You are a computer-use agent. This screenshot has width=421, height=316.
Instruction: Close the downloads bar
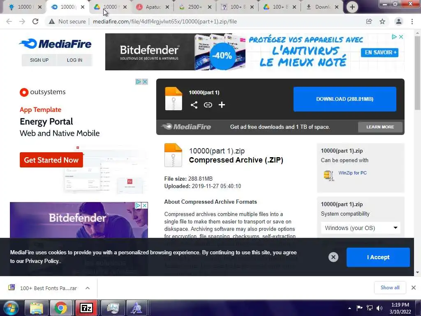[x=414, y=288]
